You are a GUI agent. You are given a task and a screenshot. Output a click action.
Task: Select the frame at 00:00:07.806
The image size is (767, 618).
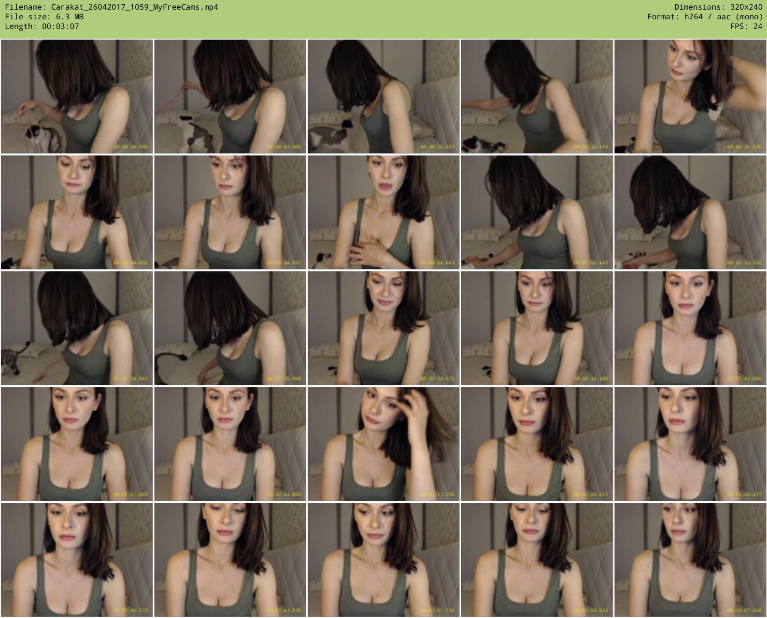point(230,97)
